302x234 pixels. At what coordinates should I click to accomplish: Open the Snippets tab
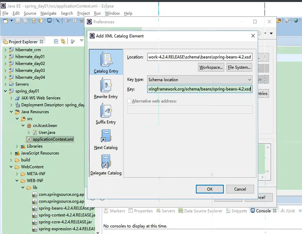point(236,211)
